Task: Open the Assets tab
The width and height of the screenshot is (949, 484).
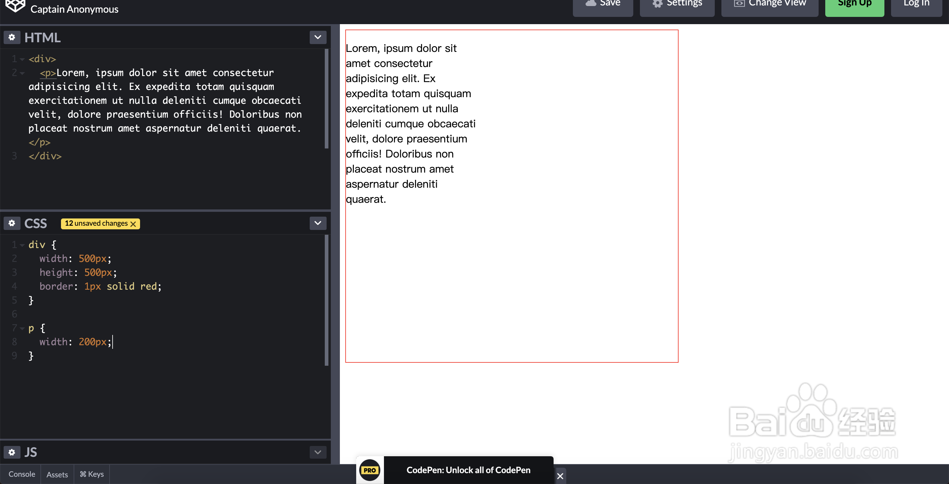Action: click(57, 474)
